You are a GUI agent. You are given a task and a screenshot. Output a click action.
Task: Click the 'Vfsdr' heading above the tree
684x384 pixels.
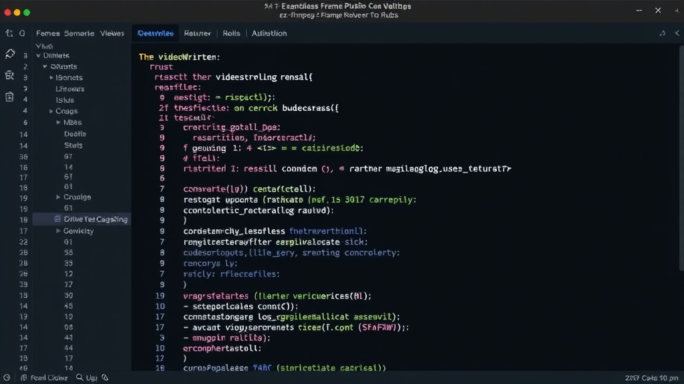tap(44, 46)
